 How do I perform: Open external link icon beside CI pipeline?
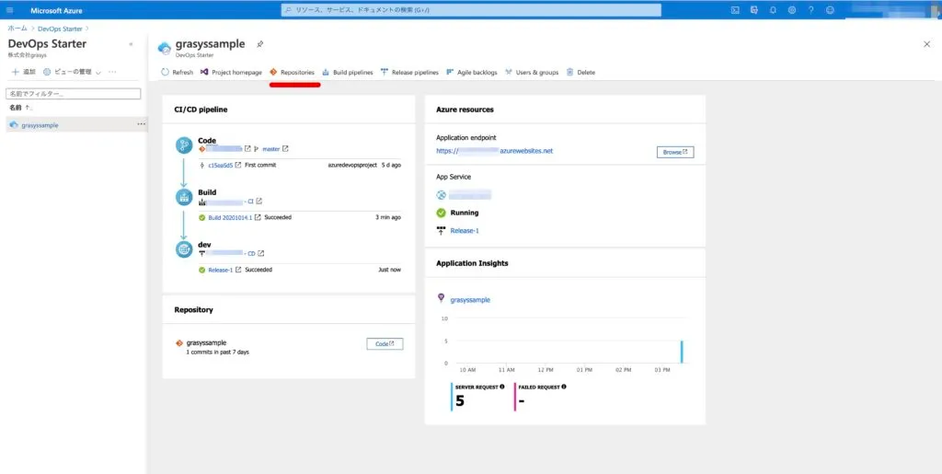[258, 202]
